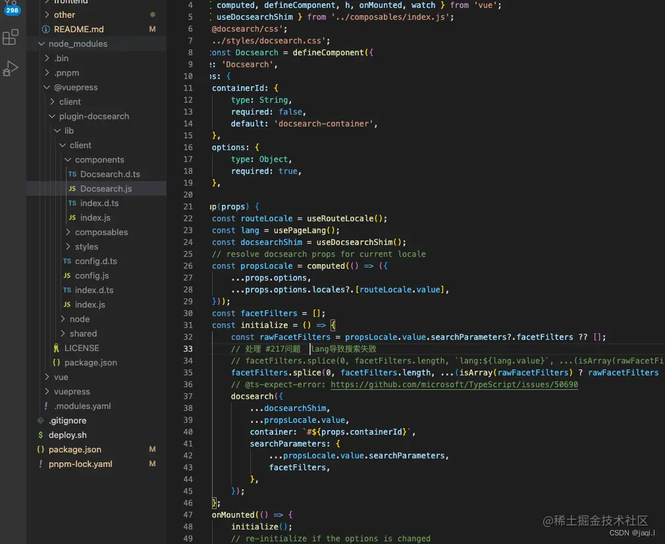Screen dimensions: 665x544
Task: Open the TypeScript issues 50690 link
Action: (454, 385)
